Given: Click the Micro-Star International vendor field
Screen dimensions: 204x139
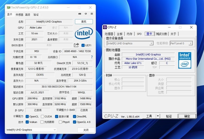Looking at the screenshot, I should (148, 59).
